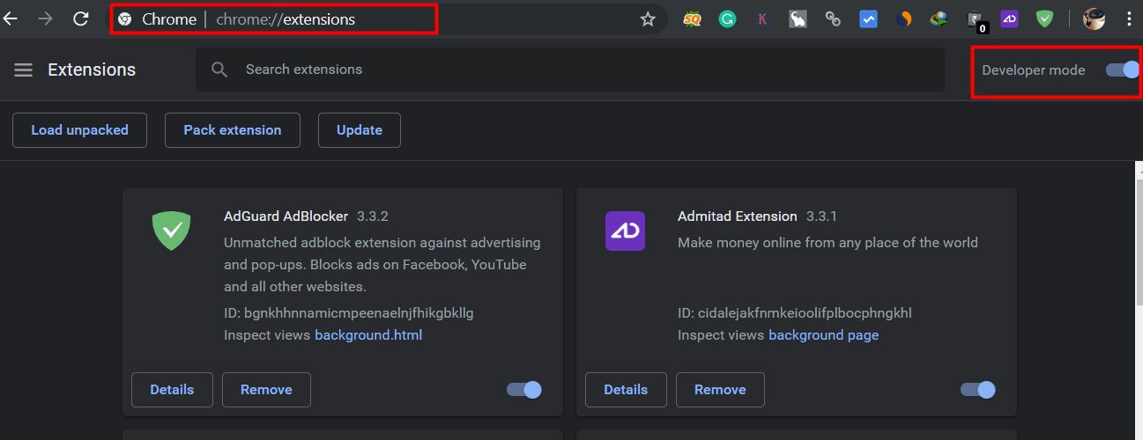Open Details for AdGuard AdBlocker

[171, 390]
